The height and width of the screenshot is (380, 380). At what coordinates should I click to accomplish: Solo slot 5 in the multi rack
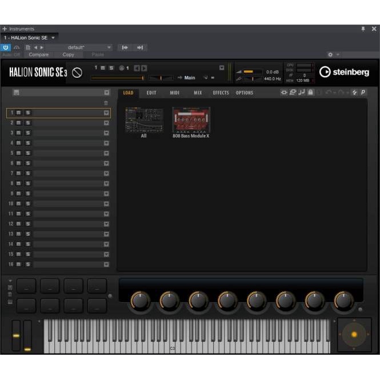(x=27, y=153)
